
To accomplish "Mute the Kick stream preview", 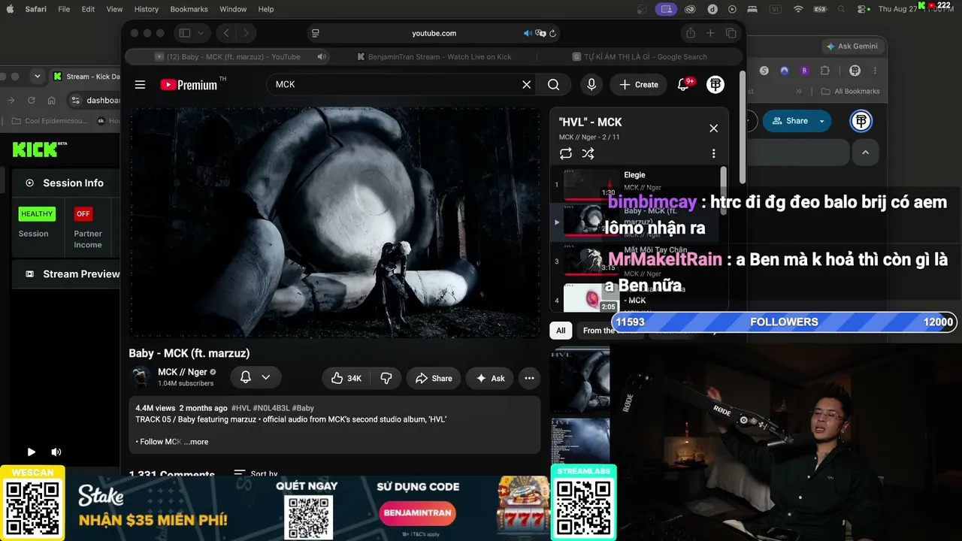I will pyautogui.click(x=56, y=452).
